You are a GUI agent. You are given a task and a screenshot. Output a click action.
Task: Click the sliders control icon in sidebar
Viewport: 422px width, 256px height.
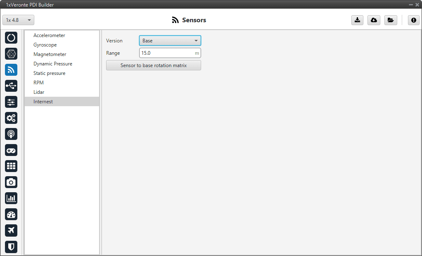(x=11, y=102)
